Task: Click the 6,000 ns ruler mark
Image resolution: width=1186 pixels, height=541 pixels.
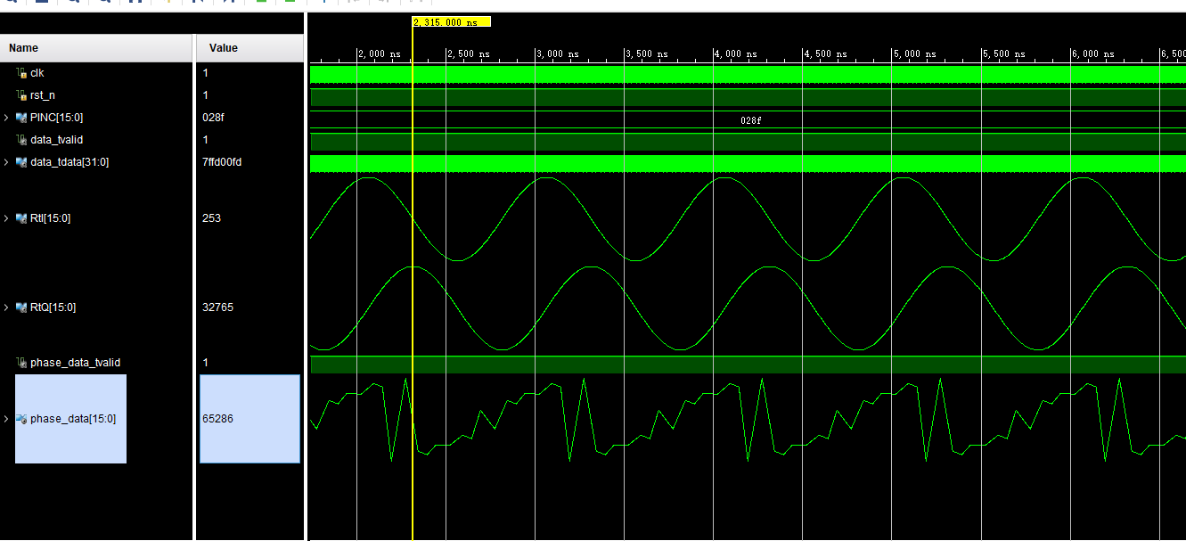Action: point(1092,53)
